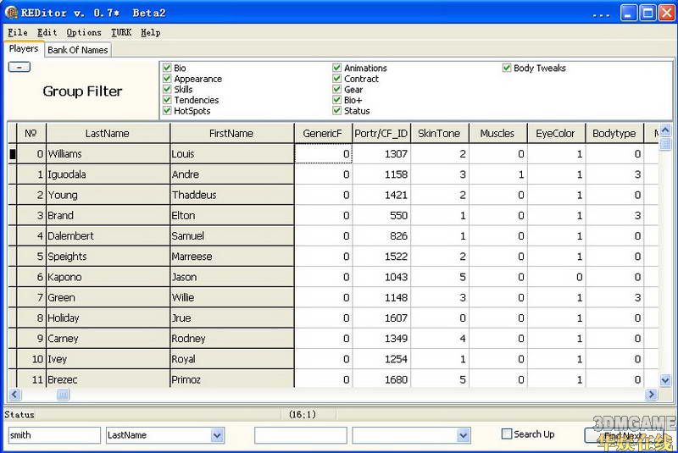The width and height of the screenshot is (678, 453).
Task: Click the № column header
Action: pos(31,134)
